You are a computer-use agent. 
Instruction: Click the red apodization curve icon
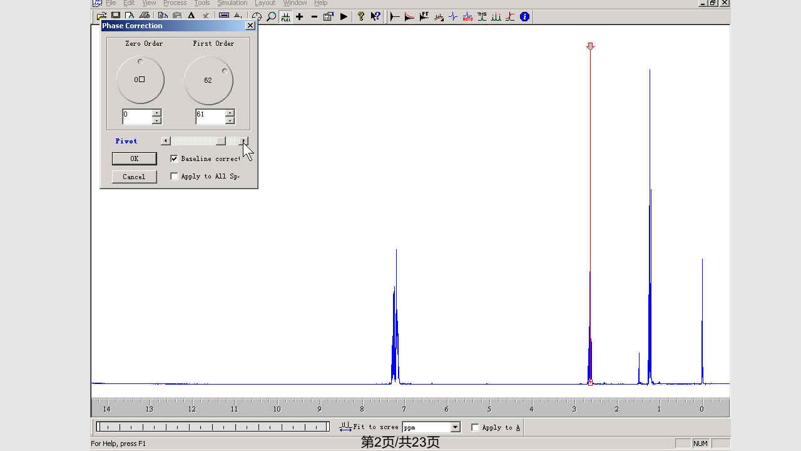click(409, 17)
